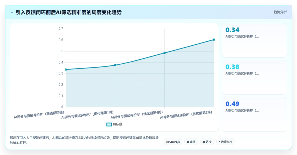
Task: Click the 优化期第4周 x-axis label
Action: pos(137,115)
